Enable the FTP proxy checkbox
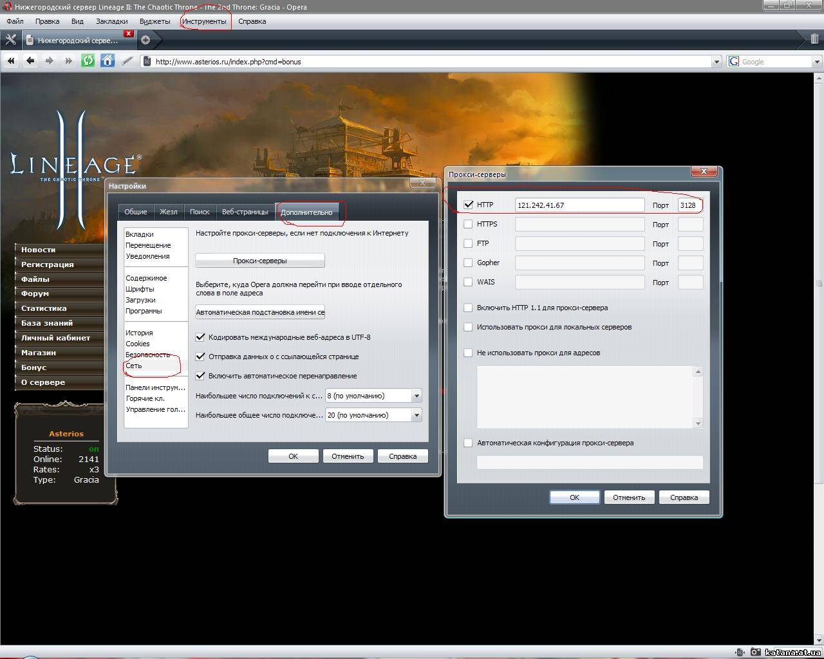The image size is (824, 659). pyautogui.click(x=469, y=243)
